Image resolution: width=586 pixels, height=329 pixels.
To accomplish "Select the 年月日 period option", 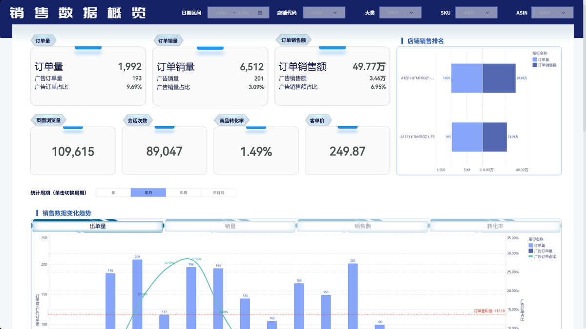I will (218, 193).
